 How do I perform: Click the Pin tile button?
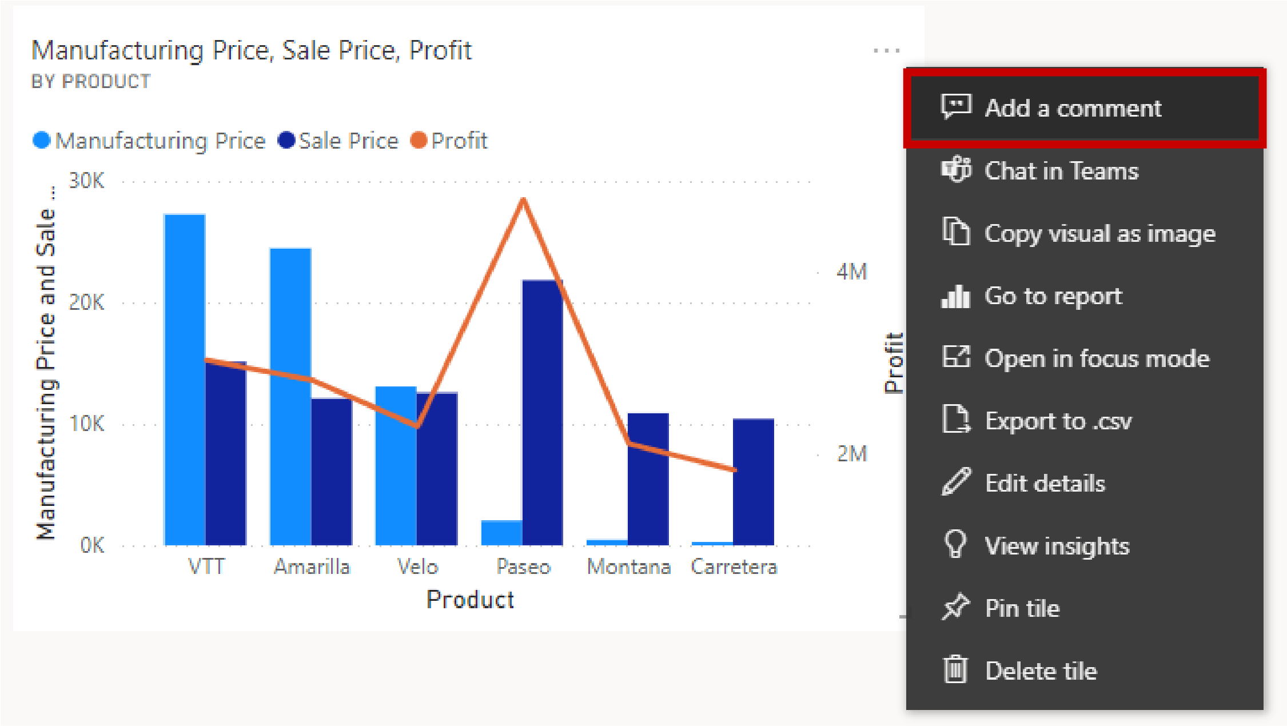tap(1021, 608)
